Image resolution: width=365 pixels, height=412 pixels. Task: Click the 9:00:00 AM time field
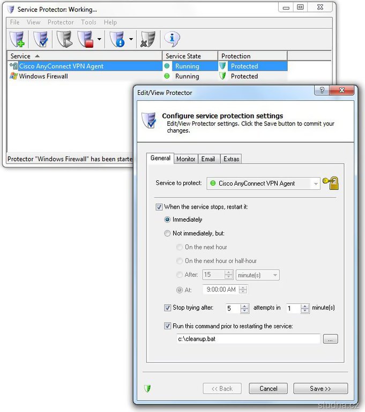point(221,290)
